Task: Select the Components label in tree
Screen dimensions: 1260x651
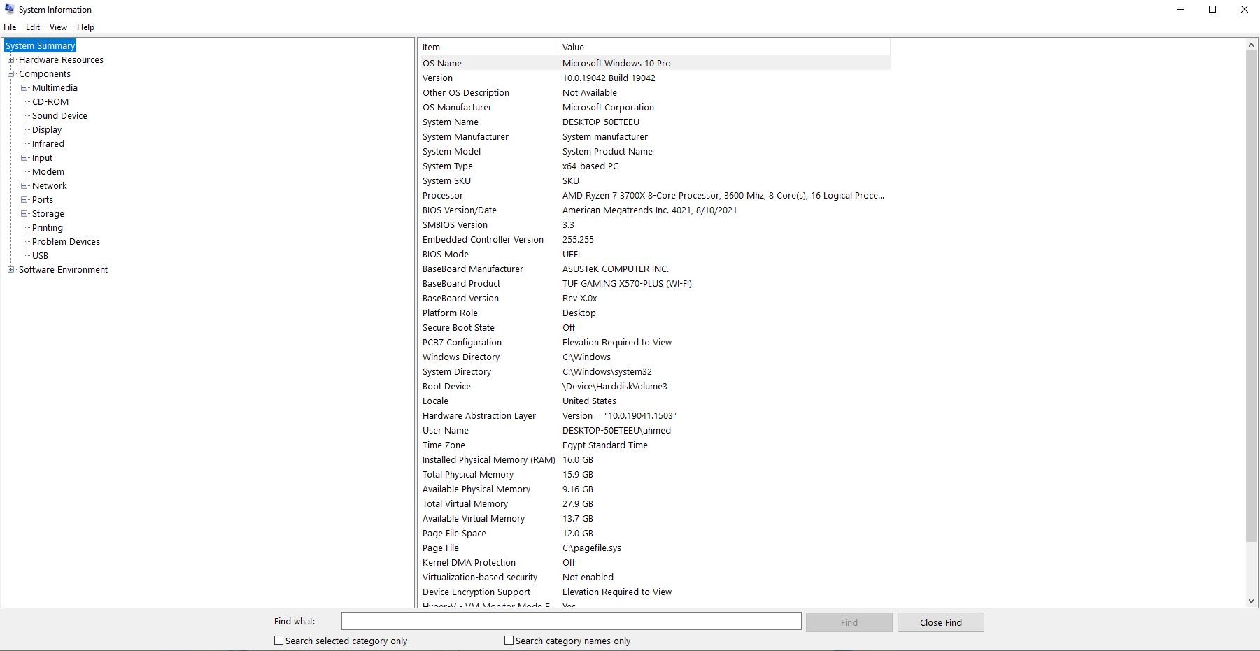Action: [x=45, y=74]
